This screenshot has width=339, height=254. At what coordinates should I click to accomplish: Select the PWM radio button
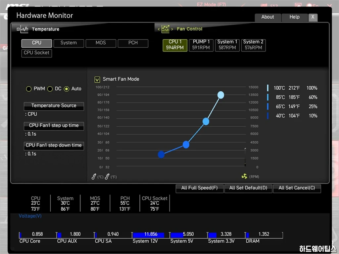(28, 89)
